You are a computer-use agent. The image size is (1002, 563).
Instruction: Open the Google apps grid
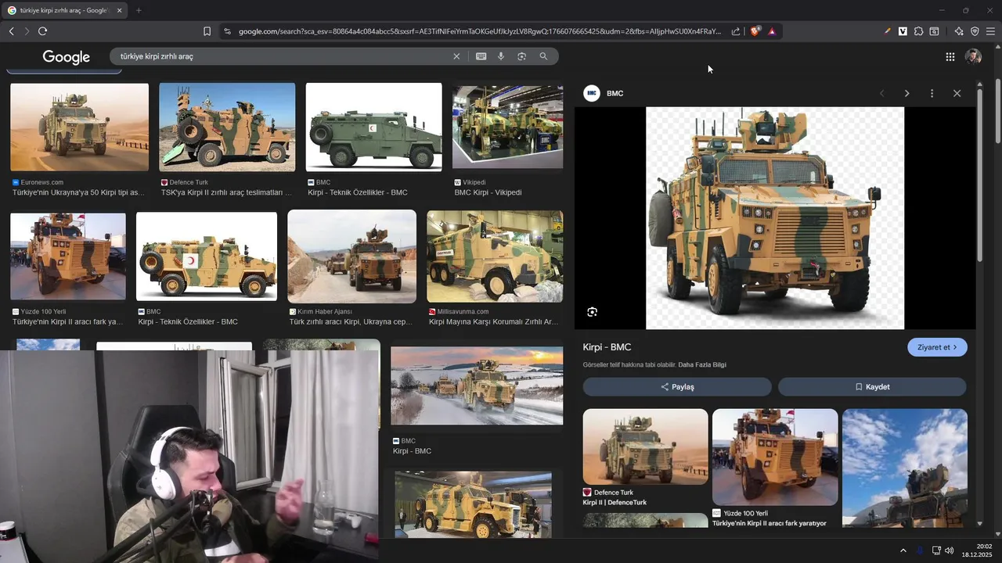tap(950, 56)
